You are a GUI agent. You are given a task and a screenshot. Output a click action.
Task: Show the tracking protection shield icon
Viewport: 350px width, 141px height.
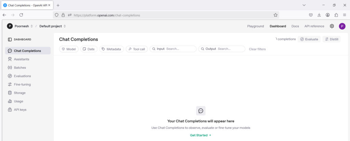[x=57, y=15]
